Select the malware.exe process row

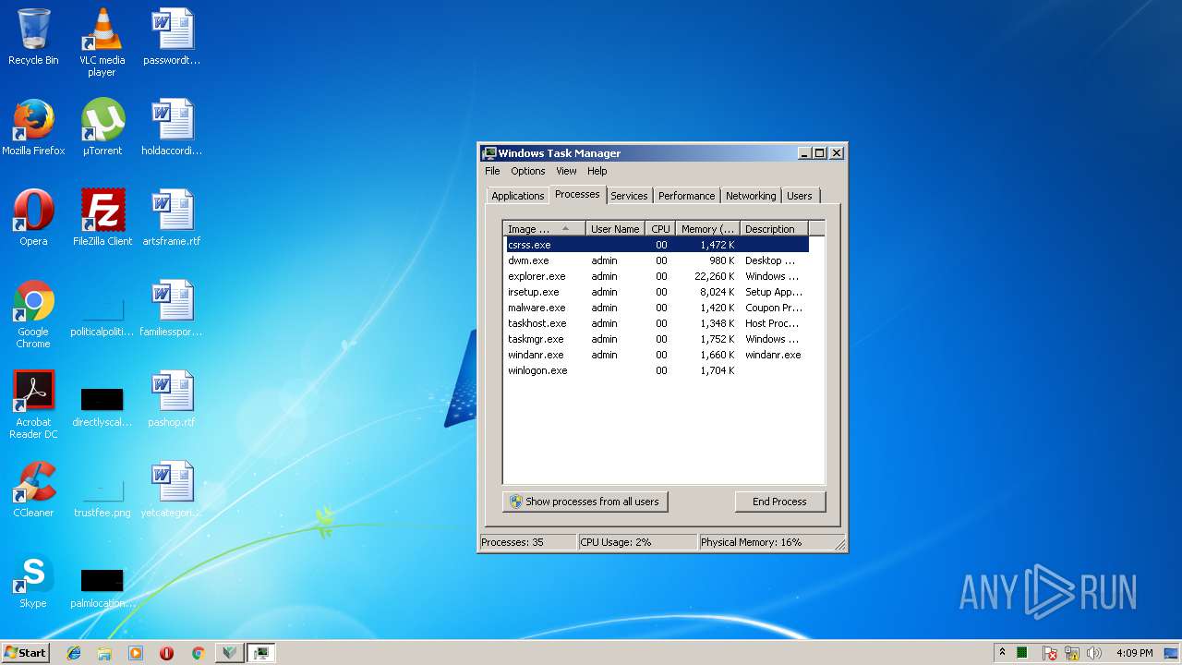click(657, 308)
